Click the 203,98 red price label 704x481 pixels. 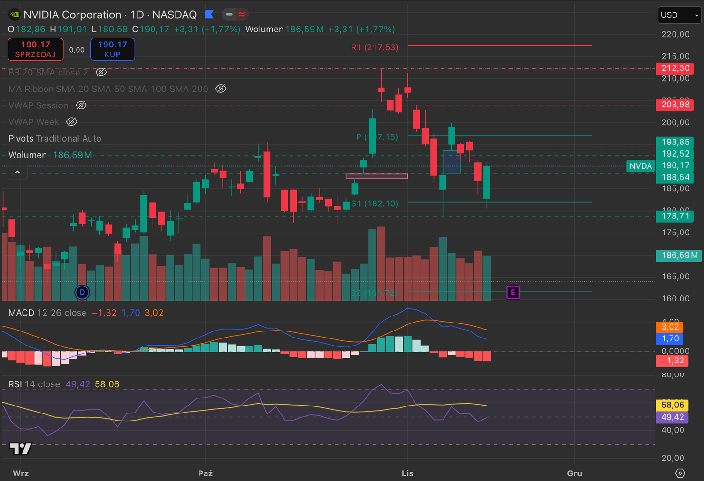tap(674, 105)
